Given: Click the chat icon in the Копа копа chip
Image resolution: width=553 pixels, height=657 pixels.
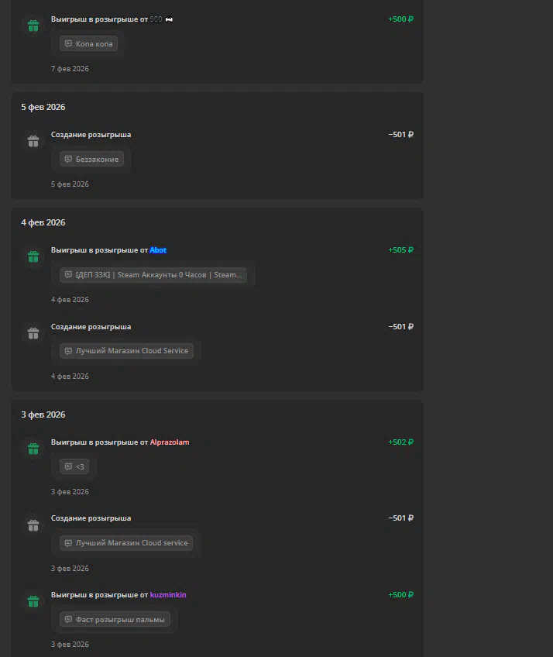Looking at the screenshot, I should tap(68, 44).
